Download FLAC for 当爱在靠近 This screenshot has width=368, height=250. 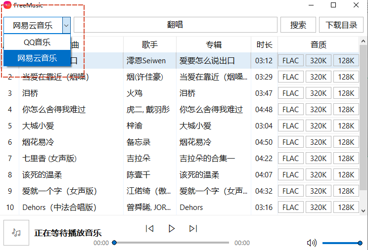point(290,77)
